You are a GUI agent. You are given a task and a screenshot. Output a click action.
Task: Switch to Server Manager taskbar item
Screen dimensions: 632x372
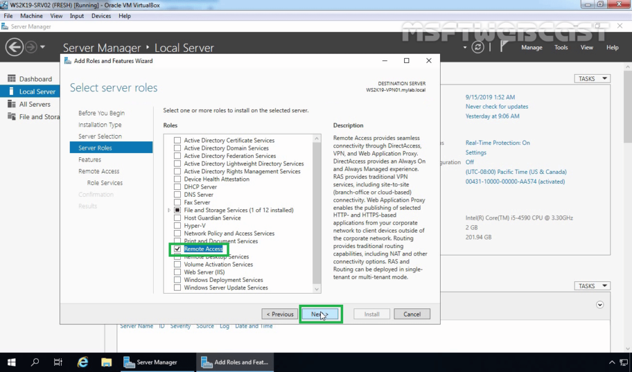157,362
